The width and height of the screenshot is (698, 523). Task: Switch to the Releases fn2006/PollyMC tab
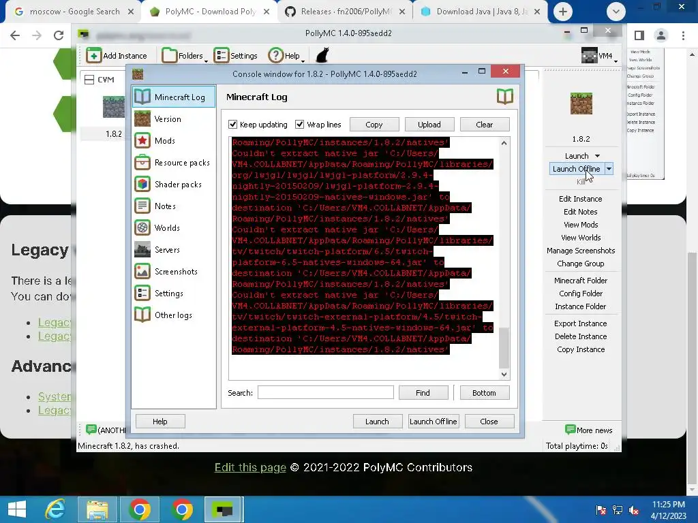(346, 12)
